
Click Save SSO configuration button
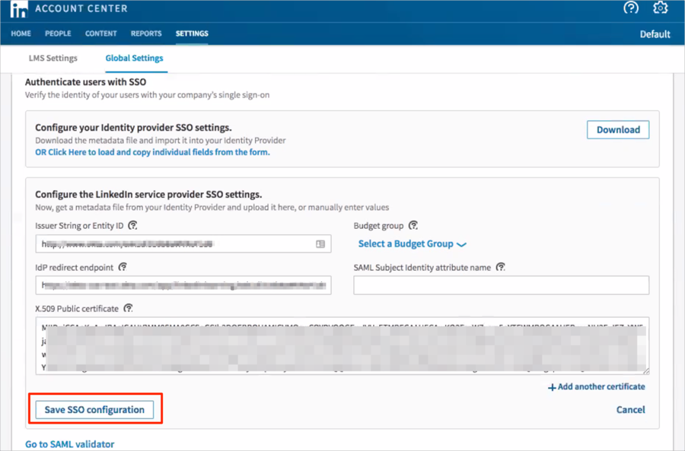click(94, 410)
